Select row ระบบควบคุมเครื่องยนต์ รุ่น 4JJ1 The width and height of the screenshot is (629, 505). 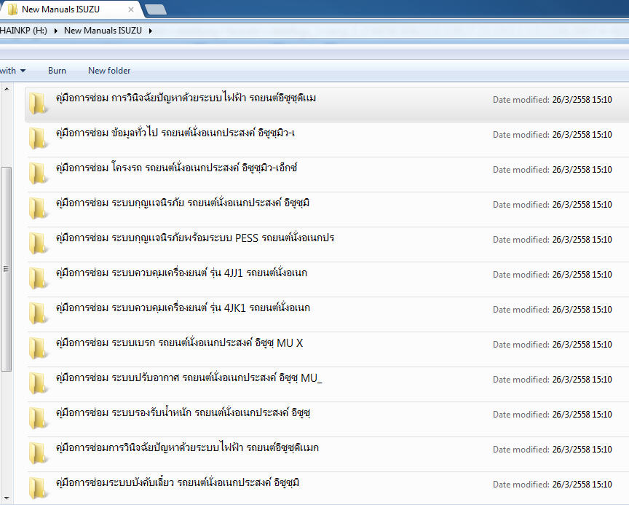pos(327,278)
